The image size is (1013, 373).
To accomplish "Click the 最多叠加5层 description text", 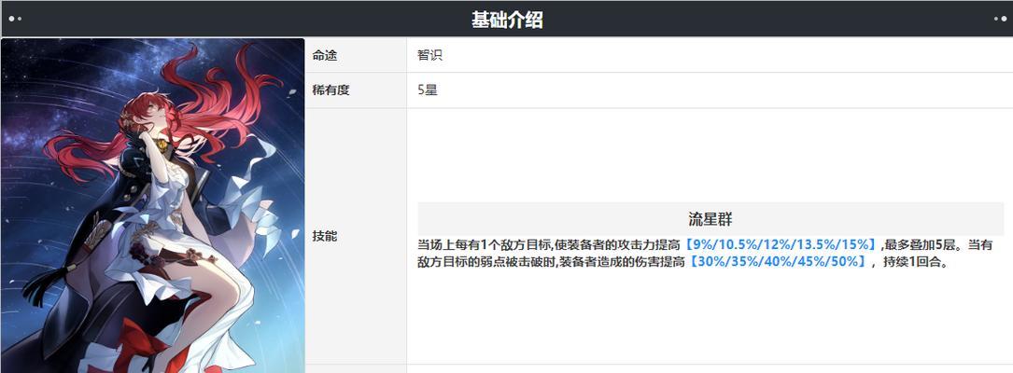I will click(921, 245).
